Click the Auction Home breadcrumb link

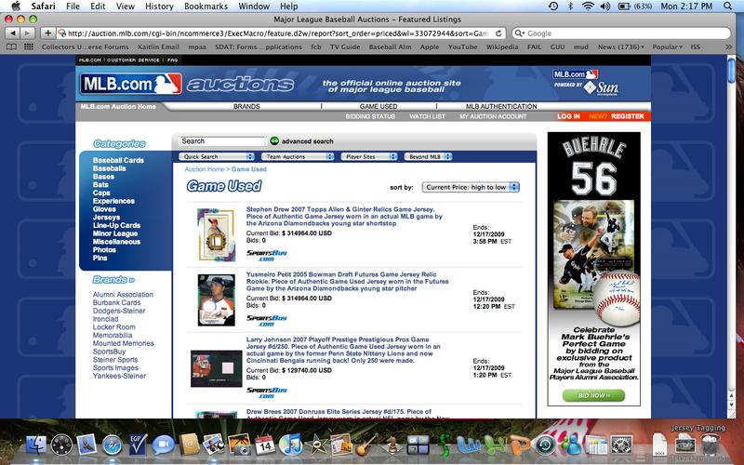[x=204, y=169]
